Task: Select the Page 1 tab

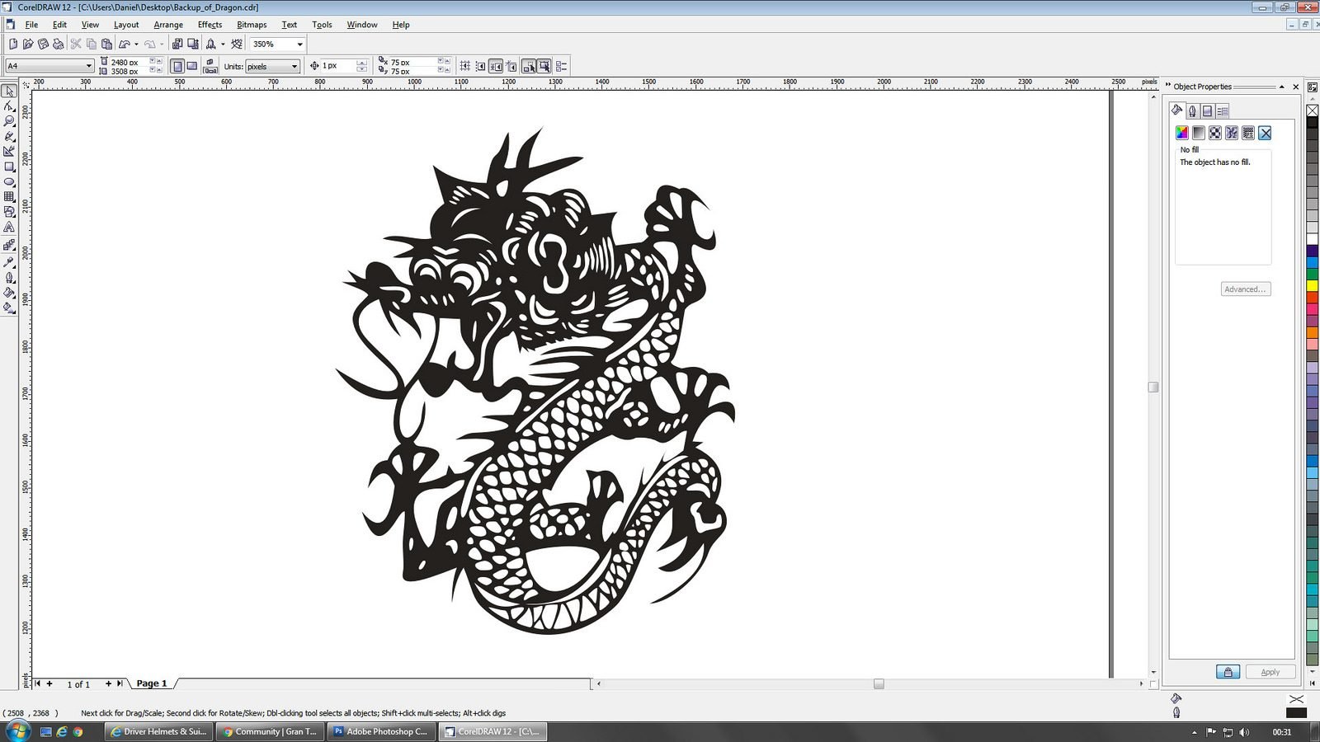Action: [x=152, y=683]
